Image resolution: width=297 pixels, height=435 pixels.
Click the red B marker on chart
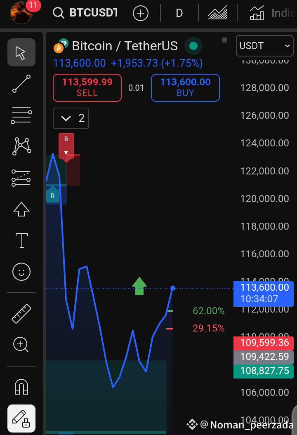pyautogui.click(x=66, y=146)
